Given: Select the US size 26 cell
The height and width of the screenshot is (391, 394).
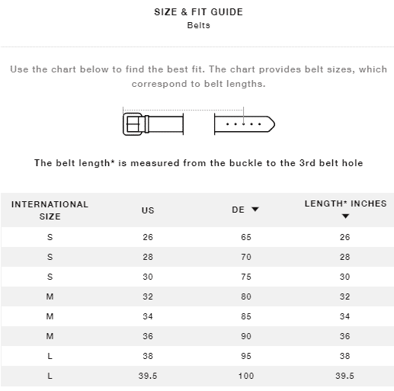Looking at the screenshot, I should coord(148,237).
